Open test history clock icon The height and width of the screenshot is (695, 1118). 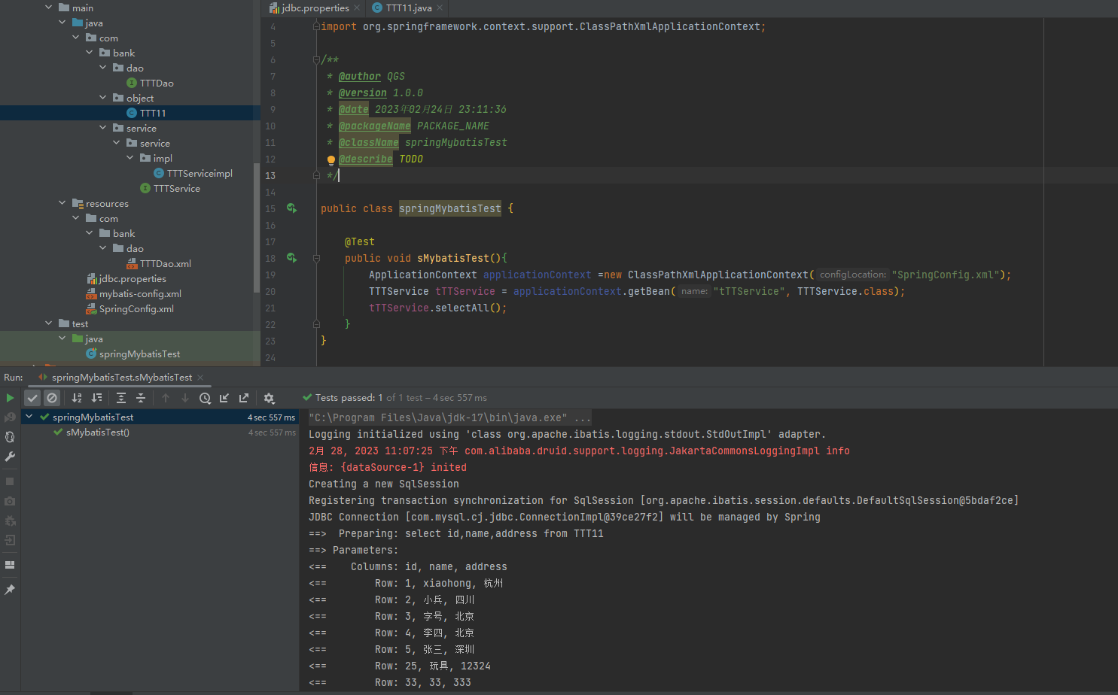(205, 398)
